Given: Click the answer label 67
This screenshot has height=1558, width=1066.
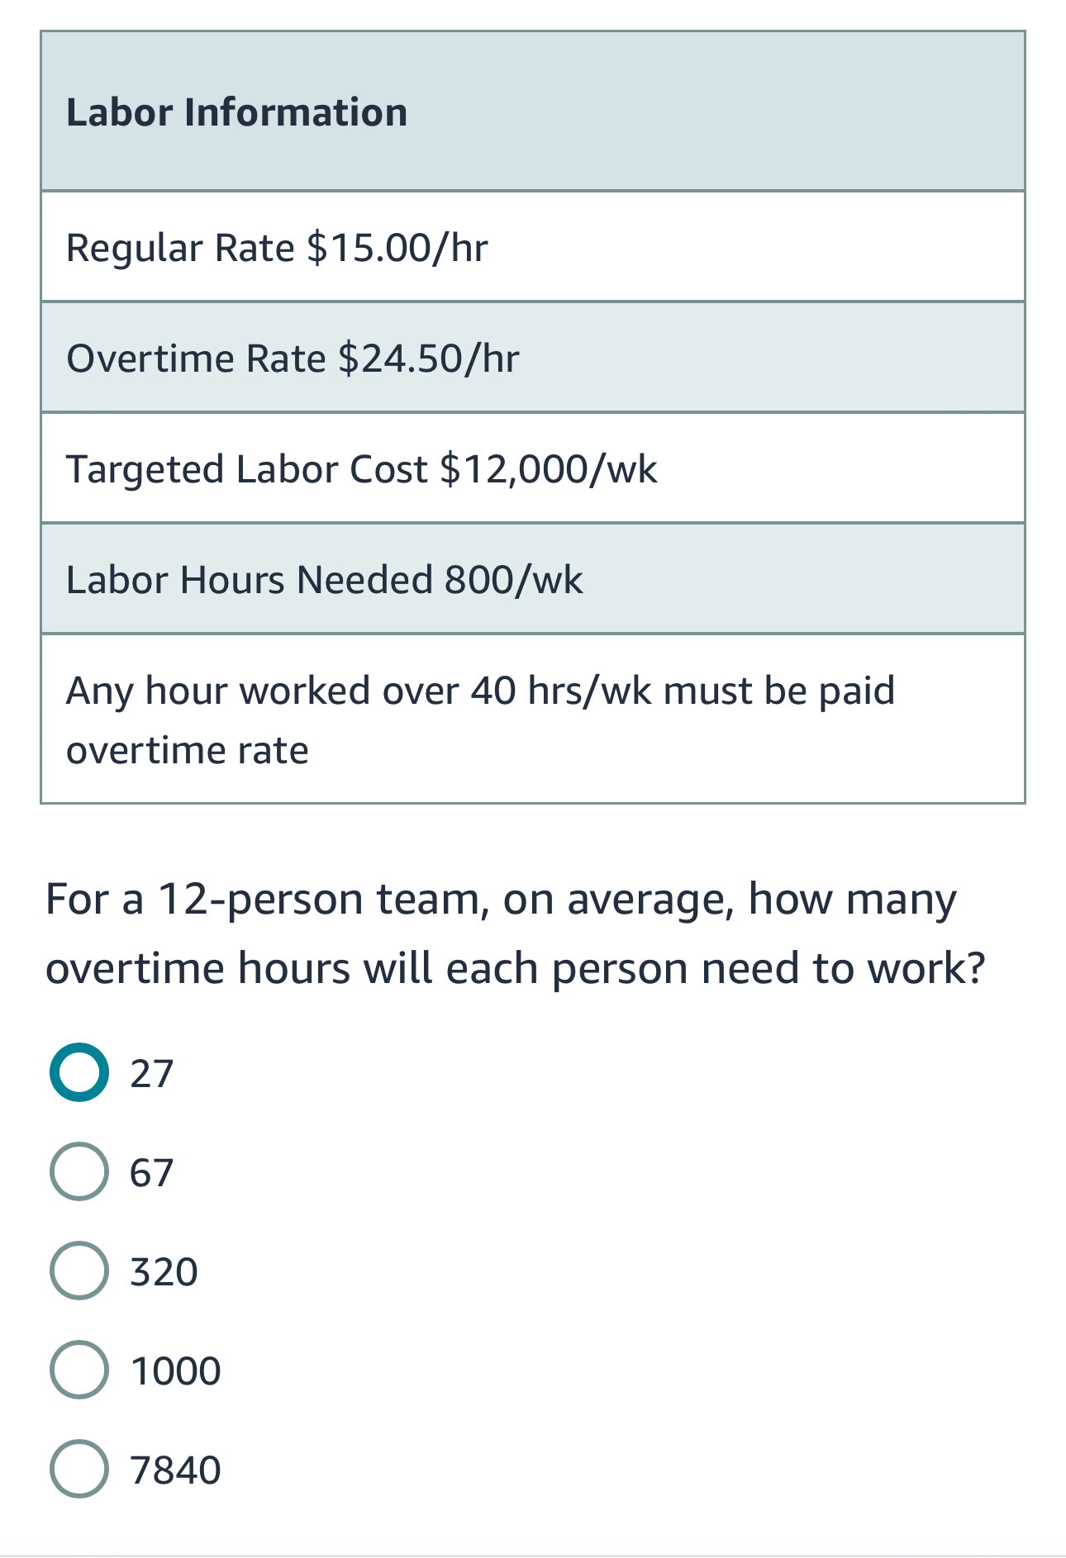Looking at the screenshot, I should pyautogui.click(x=153, y=1173).
